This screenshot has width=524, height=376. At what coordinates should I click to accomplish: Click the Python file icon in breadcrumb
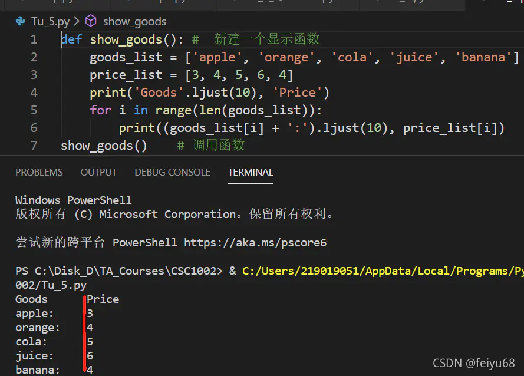click(x=21, y=21)
